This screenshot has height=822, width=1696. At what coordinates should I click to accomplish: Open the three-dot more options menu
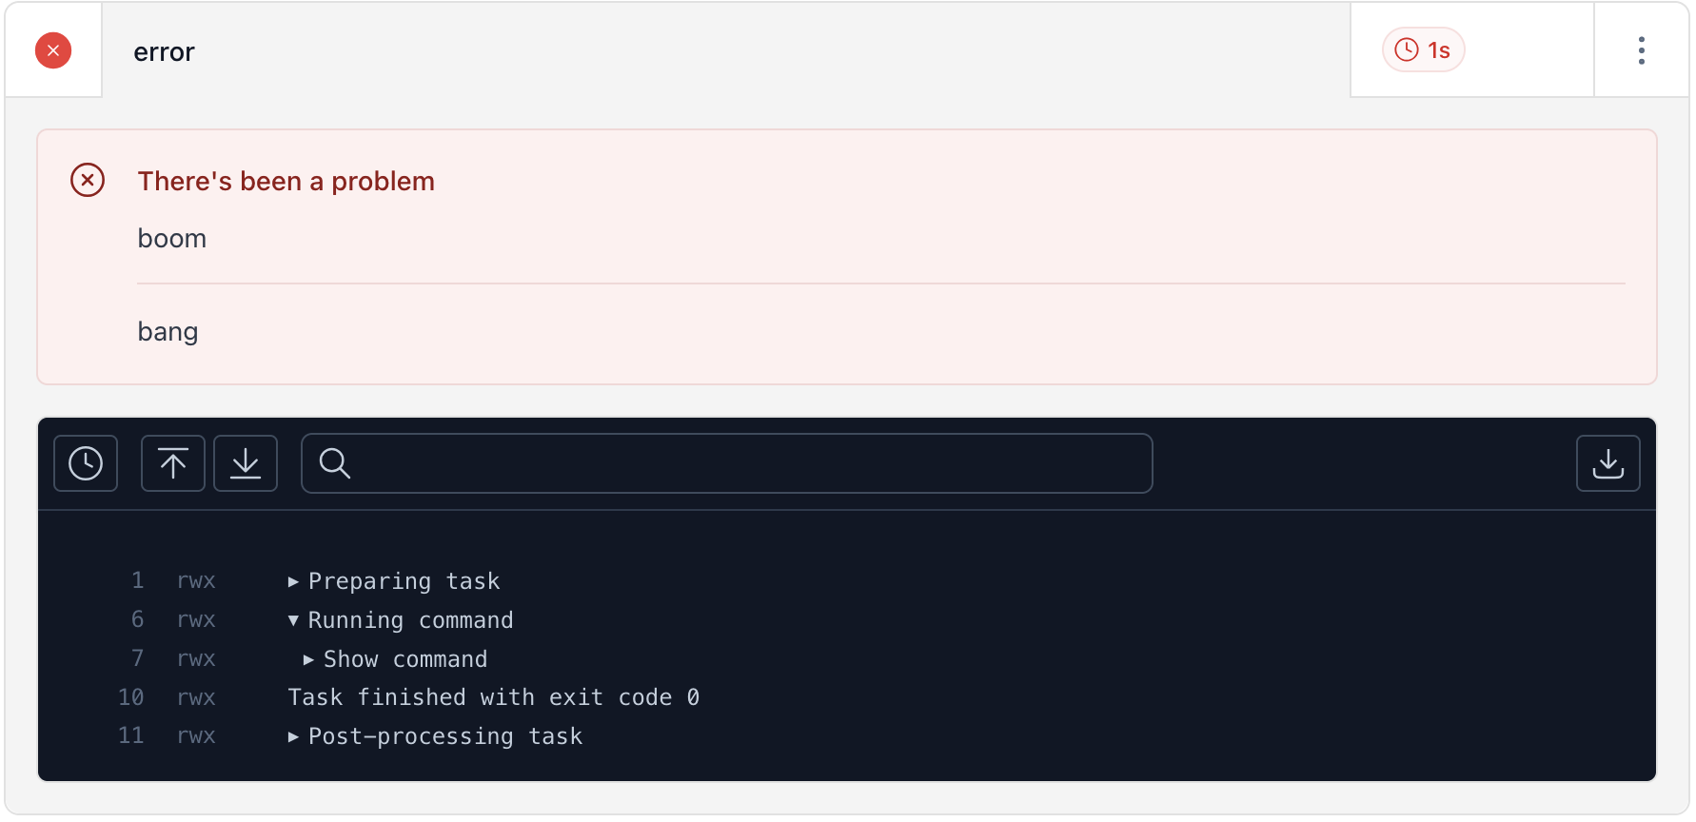[x=1641, y=50]
